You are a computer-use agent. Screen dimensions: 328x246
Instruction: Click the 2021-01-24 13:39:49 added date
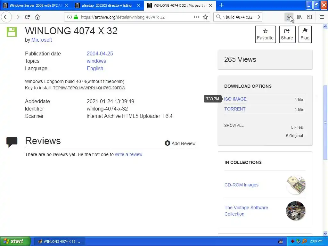coord(111,102)
